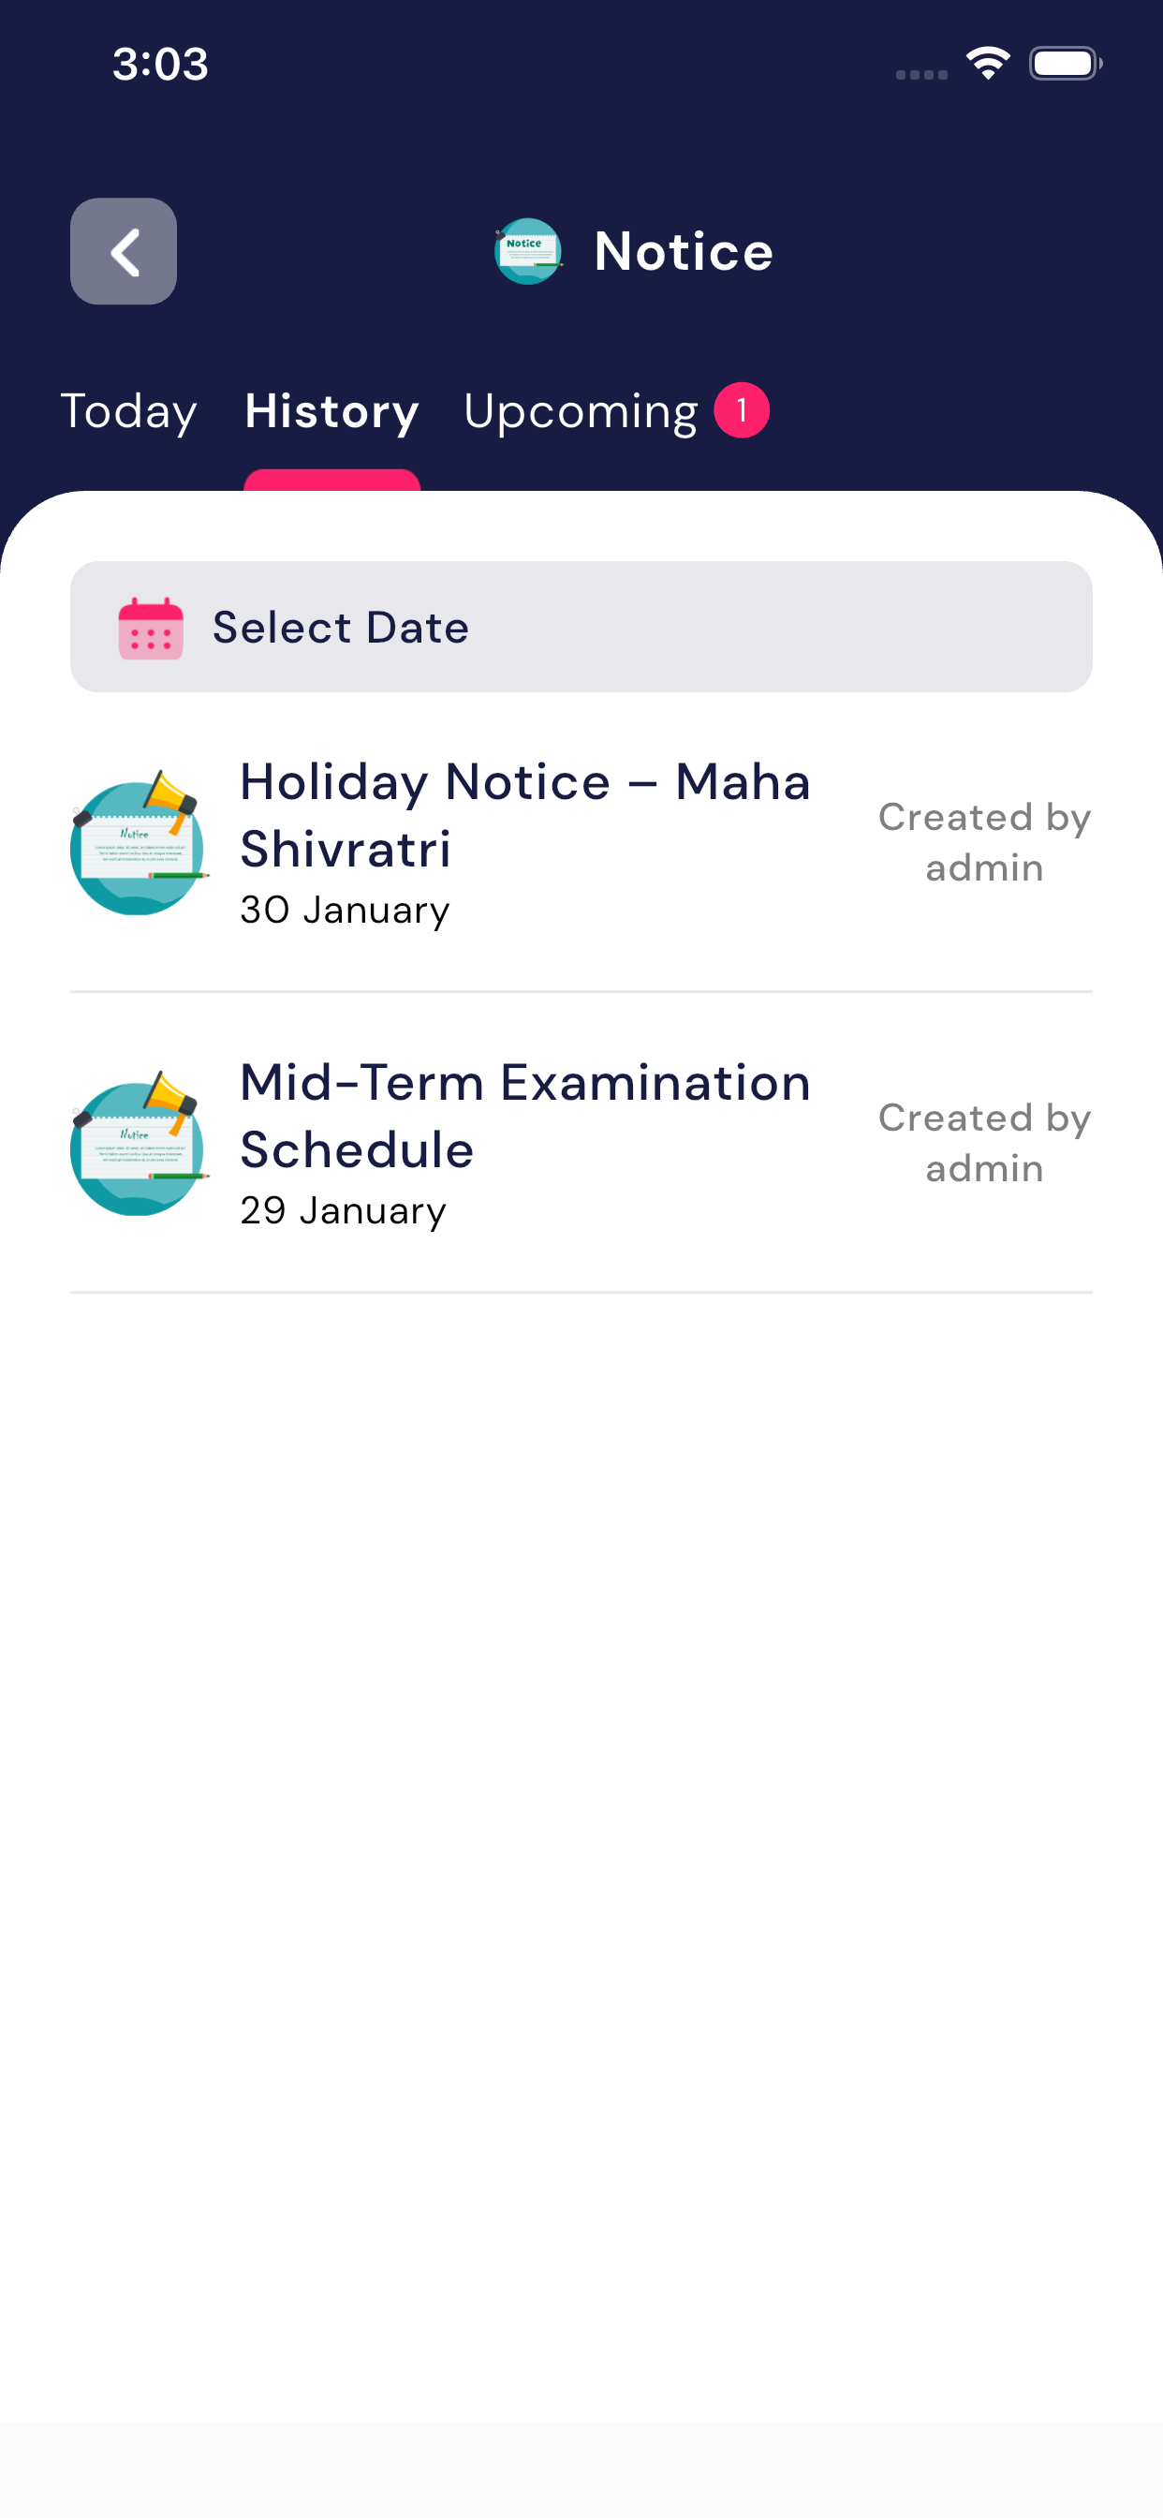The height and width of the screenshot is (2518, 1163).
Task: Tap the Upcoming notification badge
Action: click(741, 410)
